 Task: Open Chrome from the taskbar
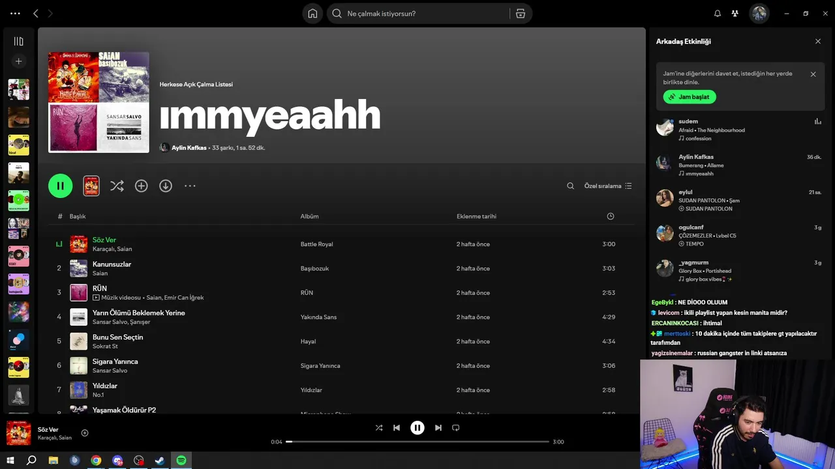96,461
